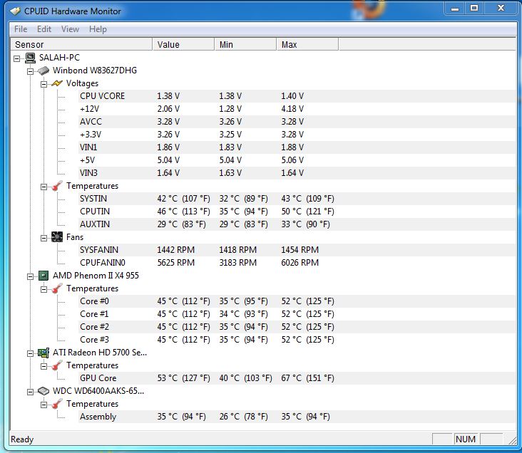Click the Winbond W83627DHG chip icon
The width and height of the screenshot is (522, 453).
(43, 71)
